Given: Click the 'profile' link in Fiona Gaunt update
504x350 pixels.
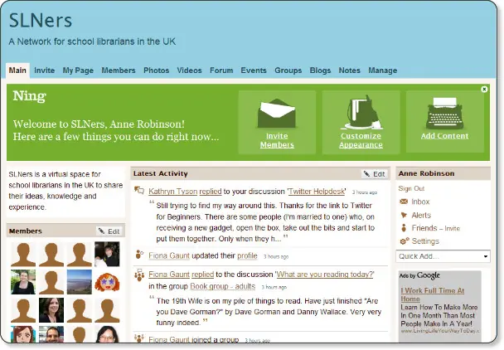Looking at the screenshot, I should coord(247,255).
